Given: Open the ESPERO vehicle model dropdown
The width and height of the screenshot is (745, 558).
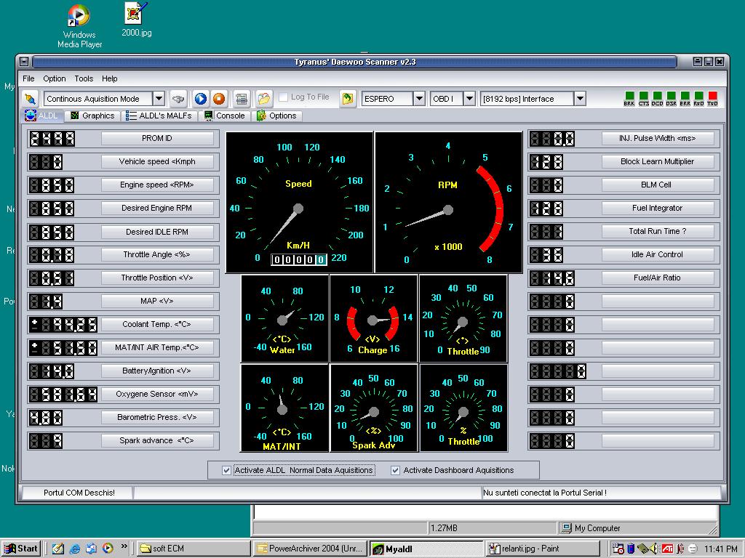Looking at the screenshot, I should (x=419, y=99).
